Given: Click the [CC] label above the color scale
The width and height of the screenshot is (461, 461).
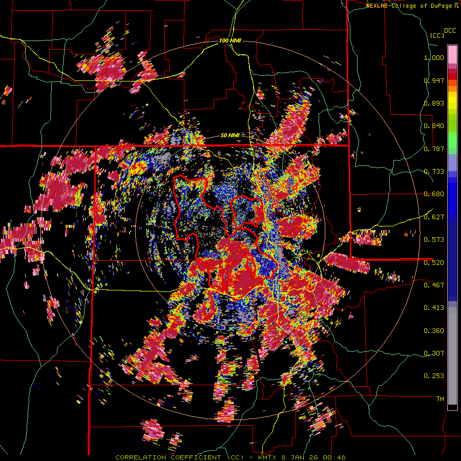Looking at the screenshot, I should pos(437,35).
